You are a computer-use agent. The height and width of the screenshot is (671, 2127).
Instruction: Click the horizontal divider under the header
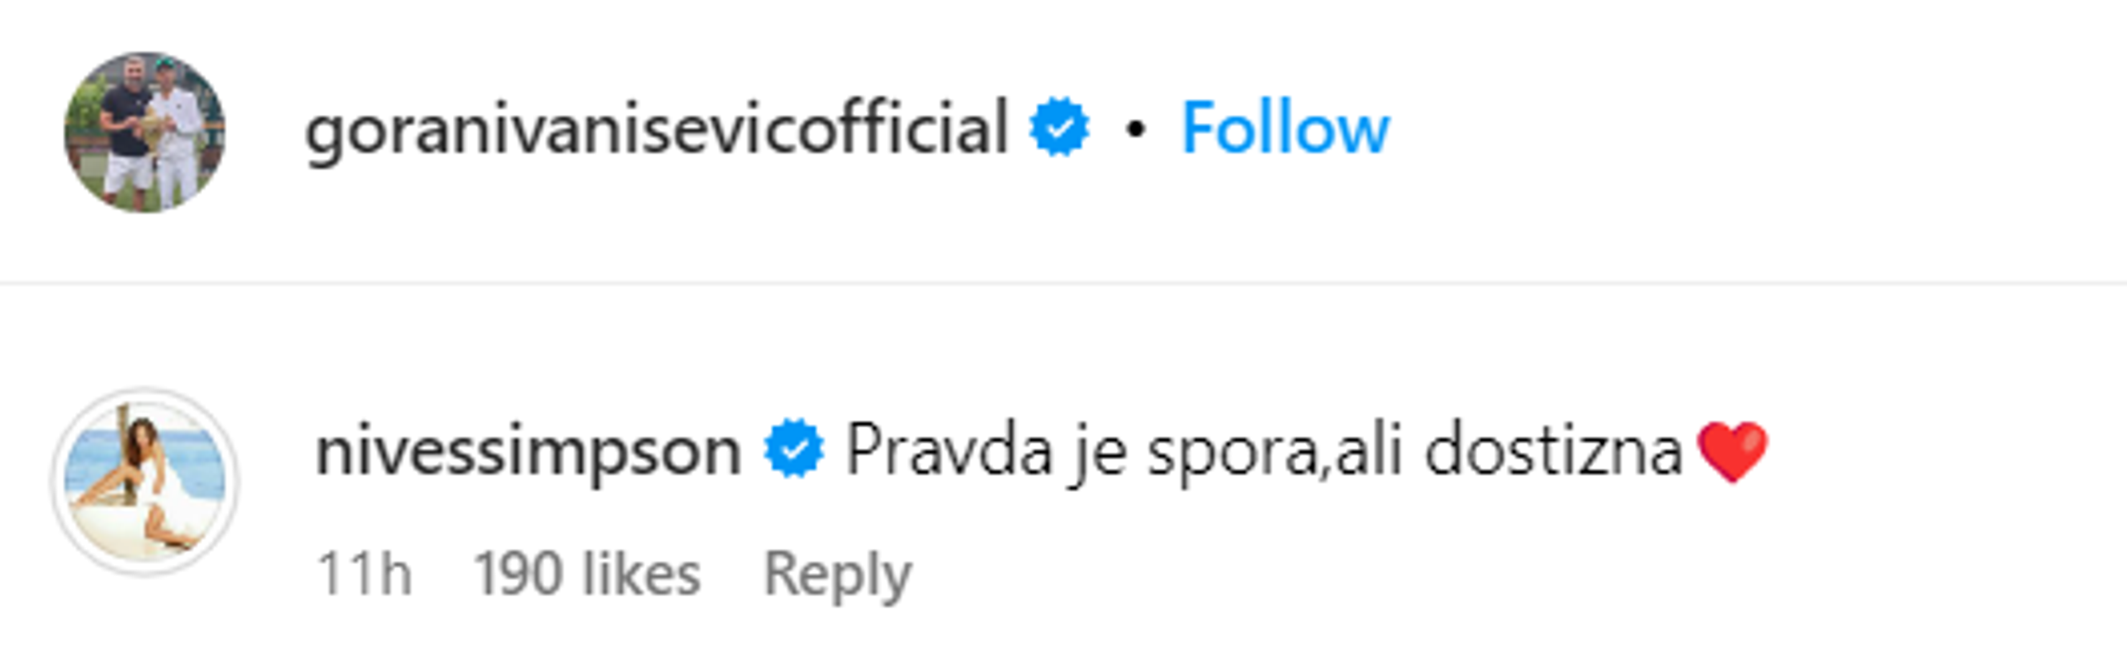pyautogui.click(x=1063, y=283)
